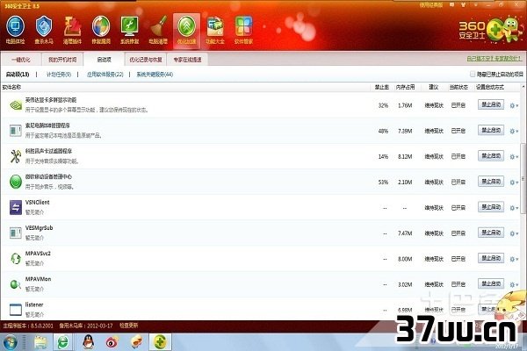This screenshot has width=527, height=351.
Task: Click 禁止启动 for the 科胜讯 sound card entry
Action: click(491, 156)
